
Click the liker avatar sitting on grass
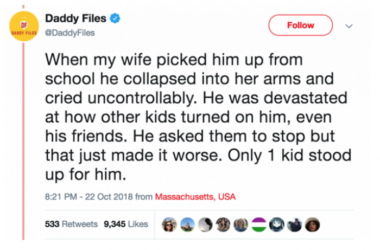pos(187,225)
